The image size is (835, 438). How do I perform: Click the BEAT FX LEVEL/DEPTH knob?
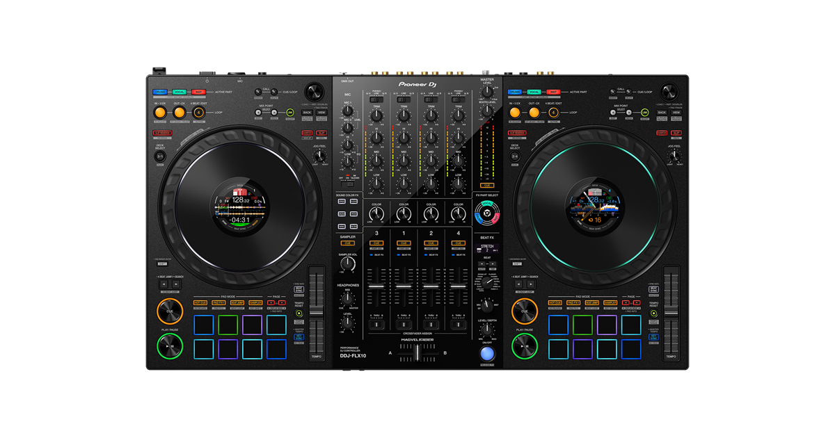[x=487, y=330]
